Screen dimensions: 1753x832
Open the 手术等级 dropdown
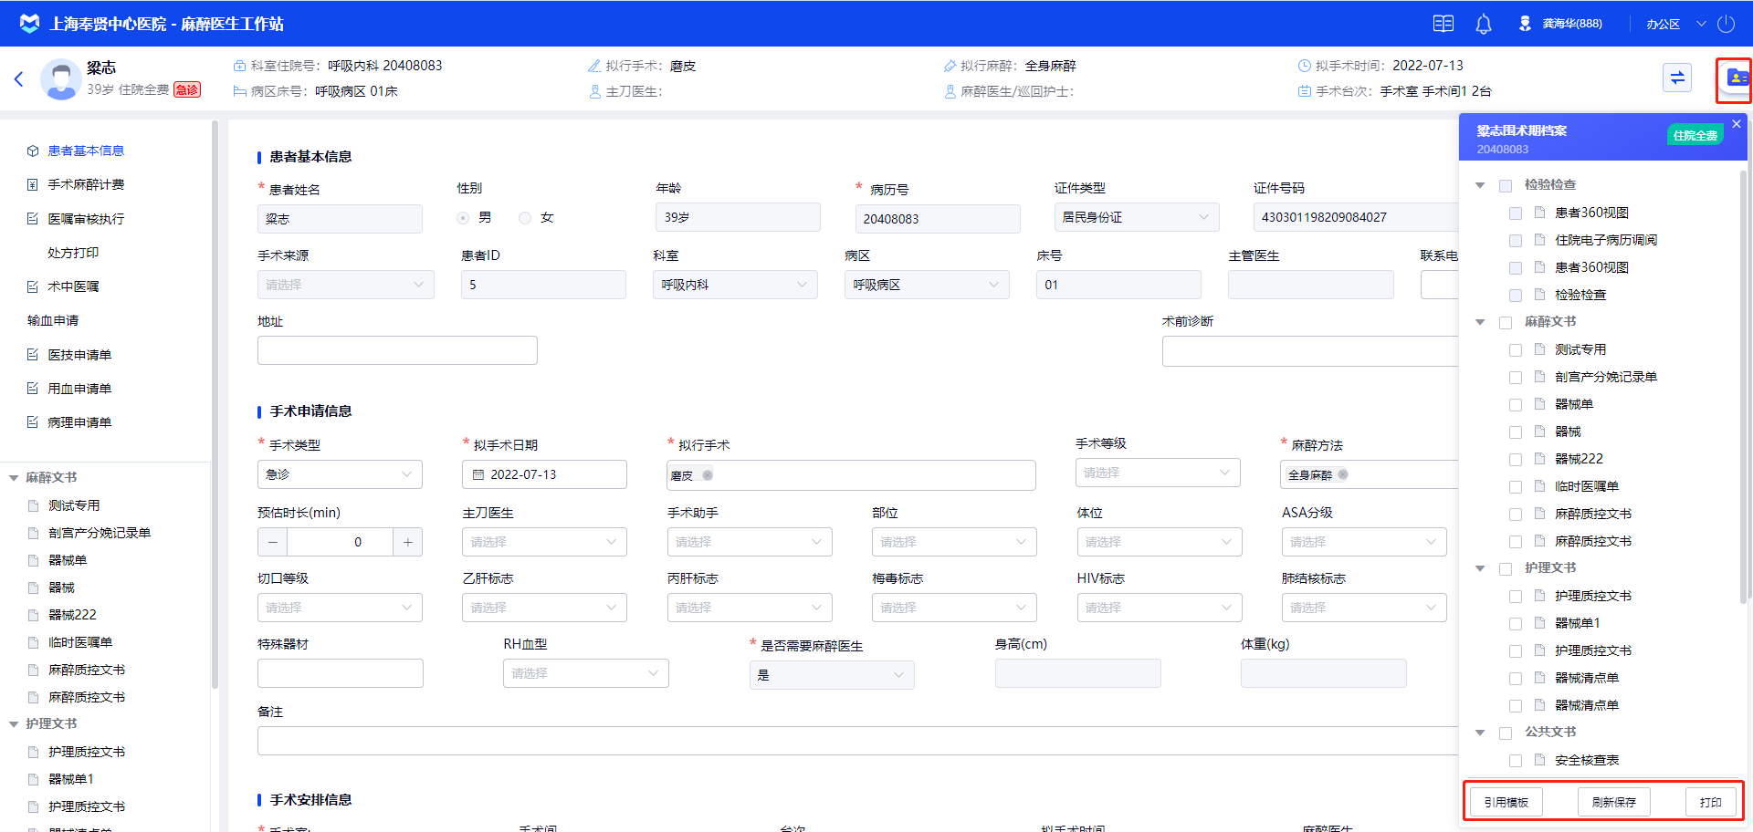(x=1158, y=473)
